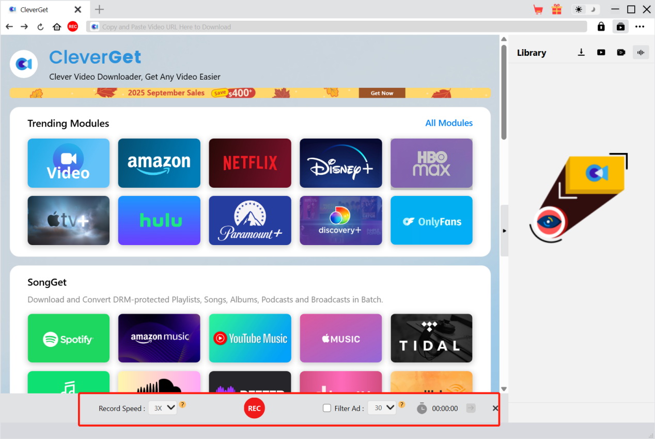Click the small red REC toolbar icon
Image resolution: width=655 pixels, height=439 pixels.
click(x=73, y=26)
